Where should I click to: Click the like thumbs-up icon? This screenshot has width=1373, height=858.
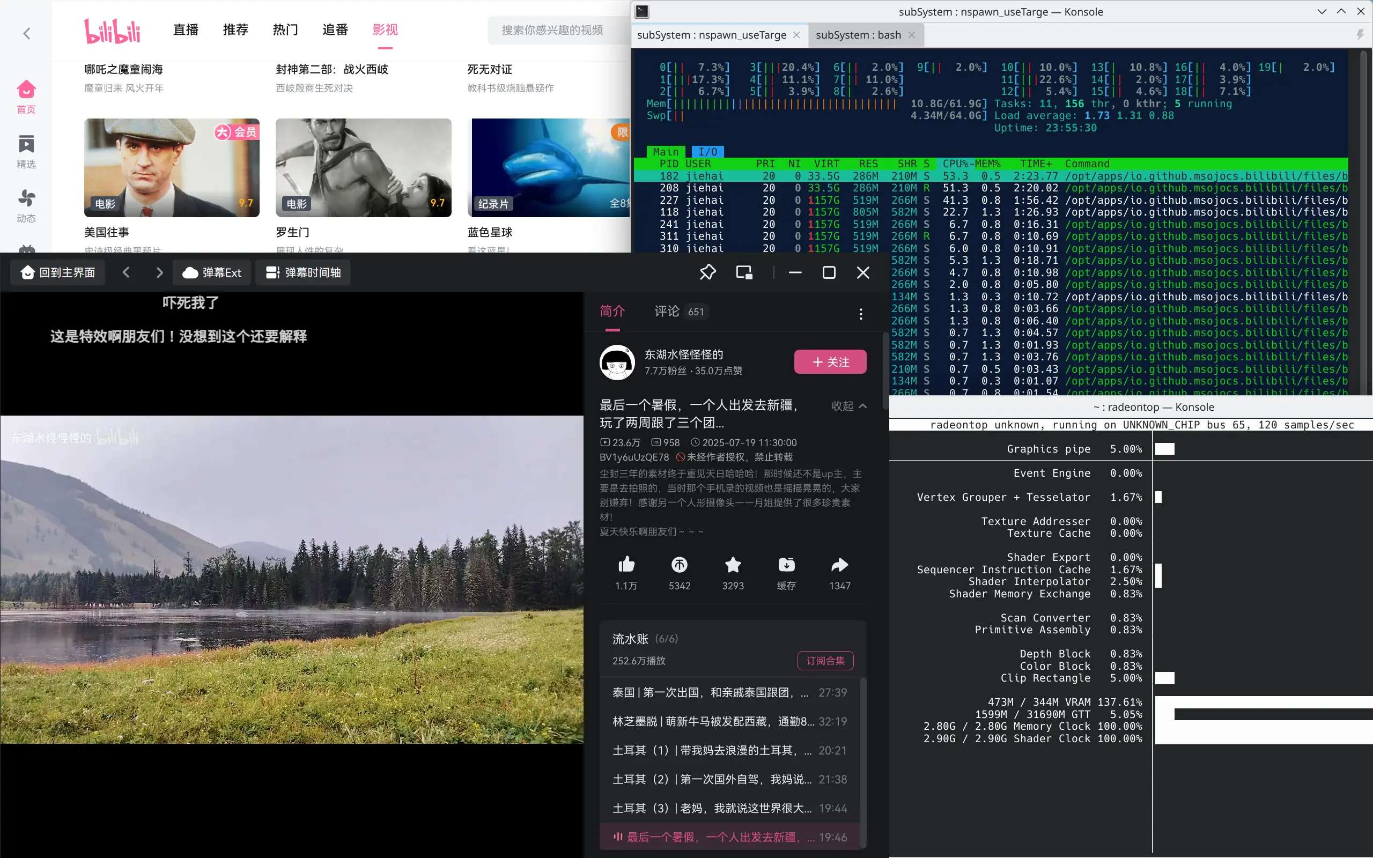(x=626, y=565)
